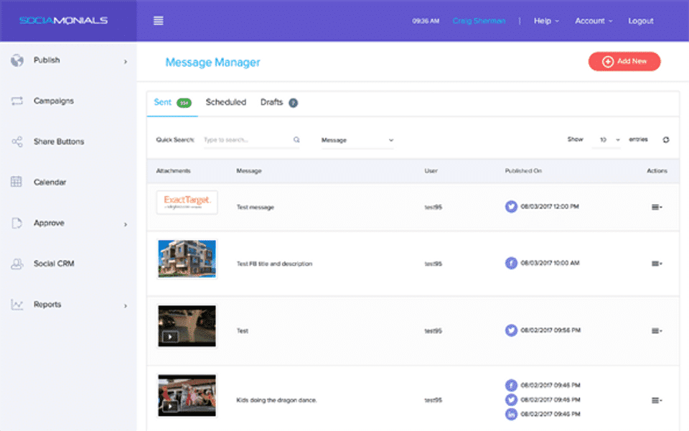
Task: Open actions menu for the Test video row
Action: [x=657, y=330]
